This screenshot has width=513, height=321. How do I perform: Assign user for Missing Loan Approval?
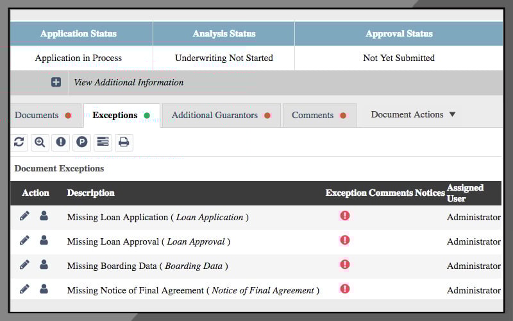tap(44, 241)
